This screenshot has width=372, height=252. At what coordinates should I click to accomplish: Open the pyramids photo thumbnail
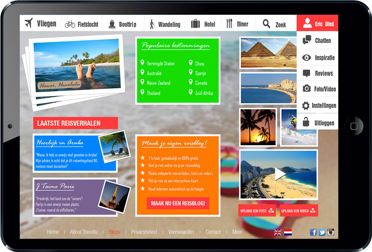tap(268, 52)
